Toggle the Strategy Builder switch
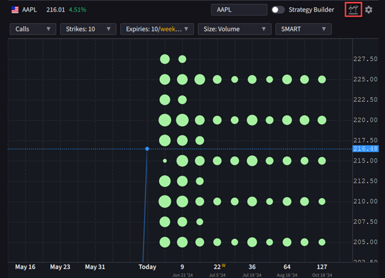The image size is (385, 278). pos(278,10)
